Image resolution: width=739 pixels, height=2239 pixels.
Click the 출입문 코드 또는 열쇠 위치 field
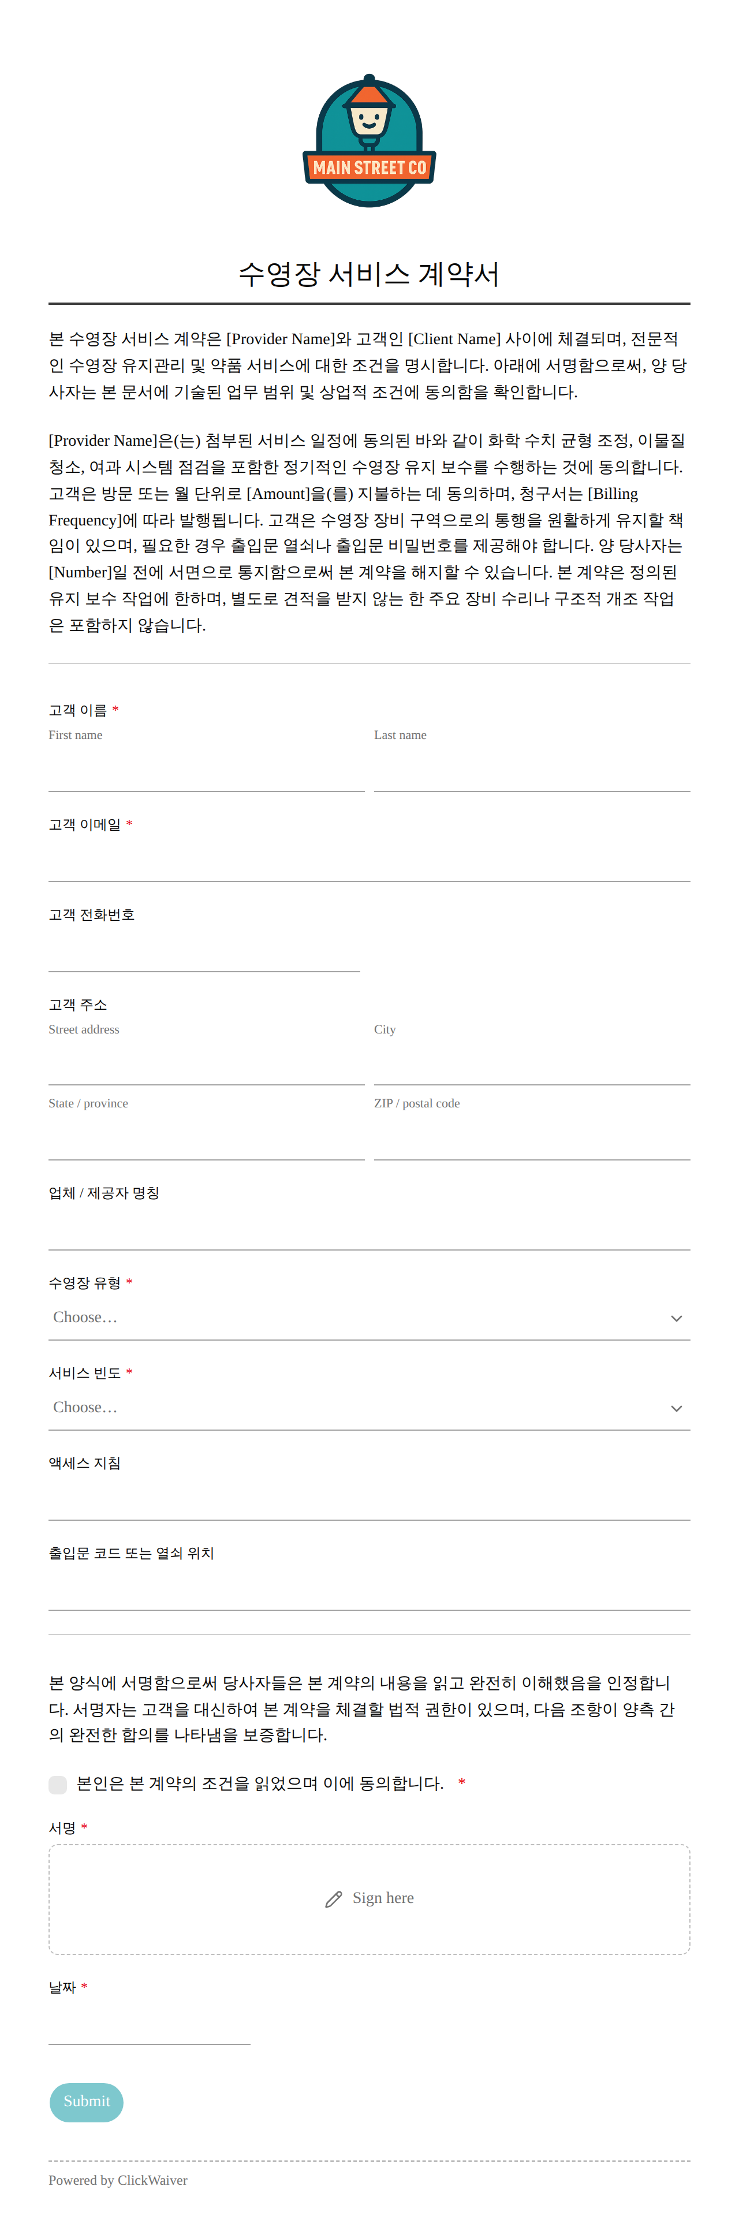pyautogui.click(x=369, y=1589)
